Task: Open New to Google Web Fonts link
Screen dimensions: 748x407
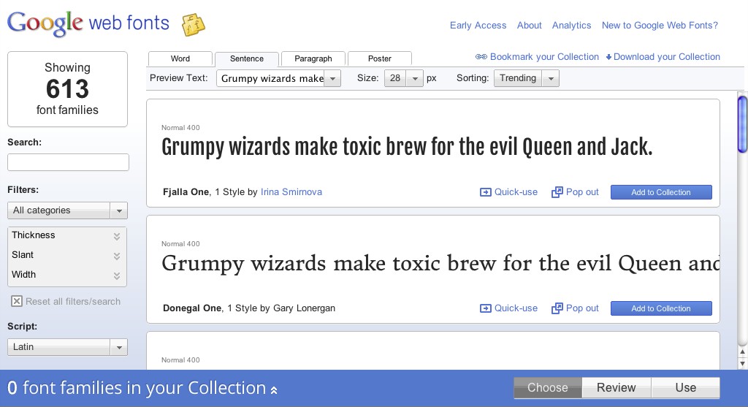Action: (x=660, y=26)
